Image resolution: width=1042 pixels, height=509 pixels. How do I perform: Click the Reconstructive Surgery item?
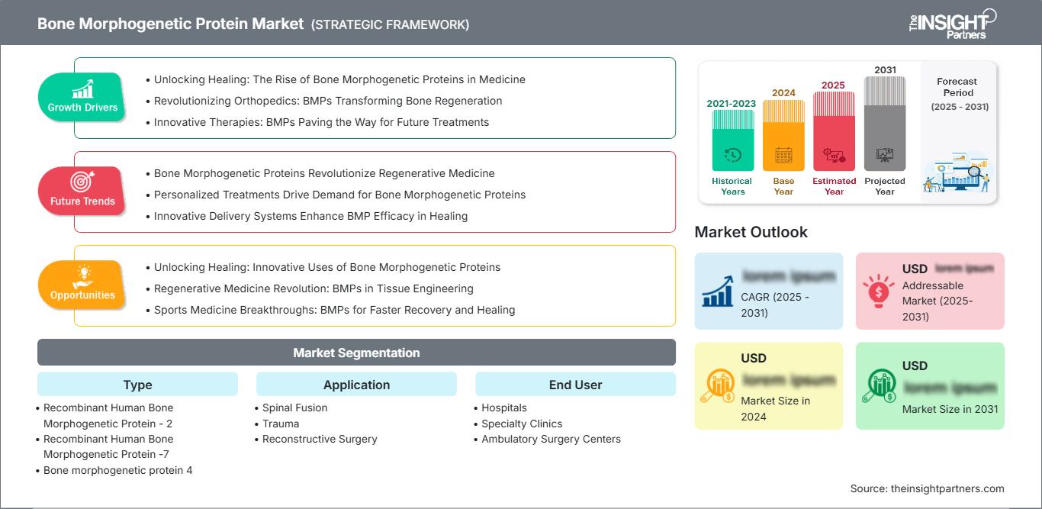320,439
